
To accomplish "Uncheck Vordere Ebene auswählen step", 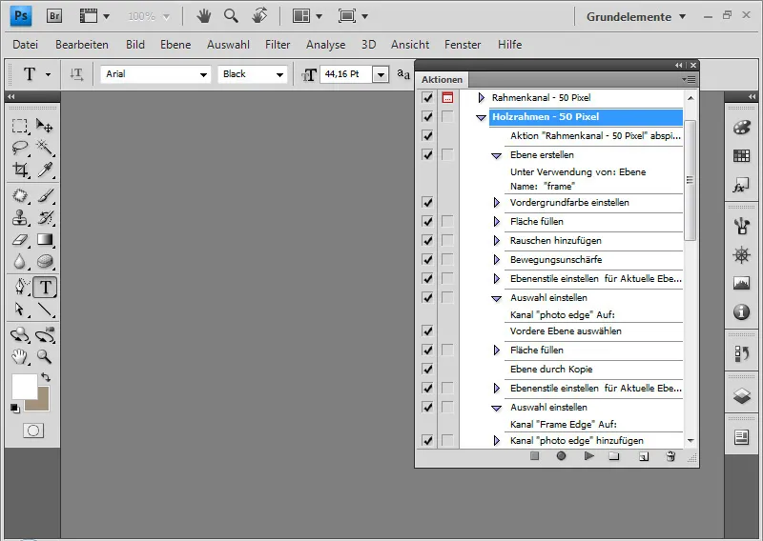I will pos(427,331).
